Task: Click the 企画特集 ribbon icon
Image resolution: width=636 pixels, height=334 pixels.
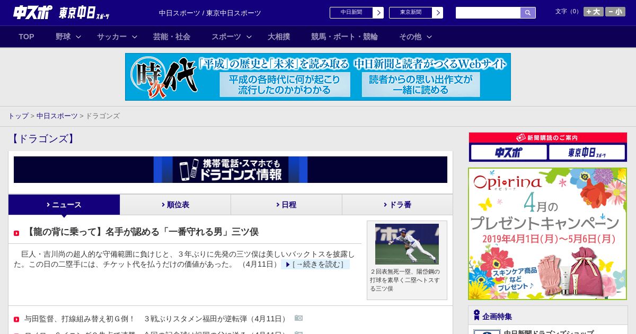Action: point(477,315)
